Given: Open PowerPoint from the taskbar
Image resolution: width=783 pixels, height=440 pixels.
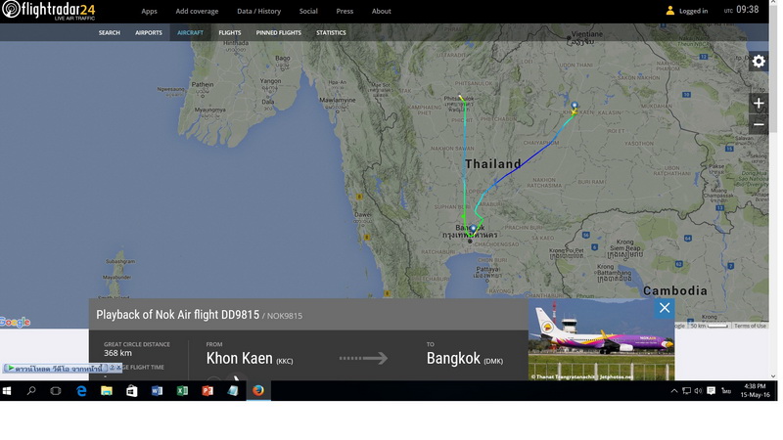Looking at the screenshot, I should click(207, 390).
